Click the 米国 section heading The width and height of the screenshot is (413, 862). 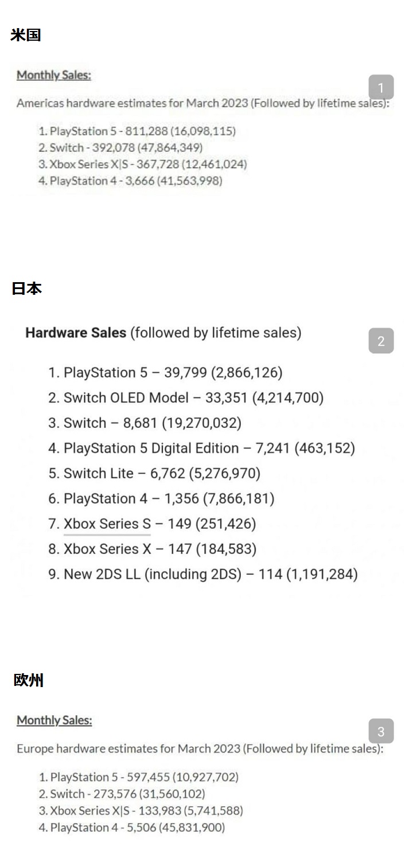point(26,35)
